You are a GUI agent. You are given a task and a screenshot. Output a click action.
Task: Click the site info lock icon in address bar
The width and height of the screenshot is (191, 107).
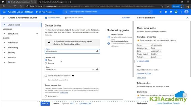pos(27,6)
